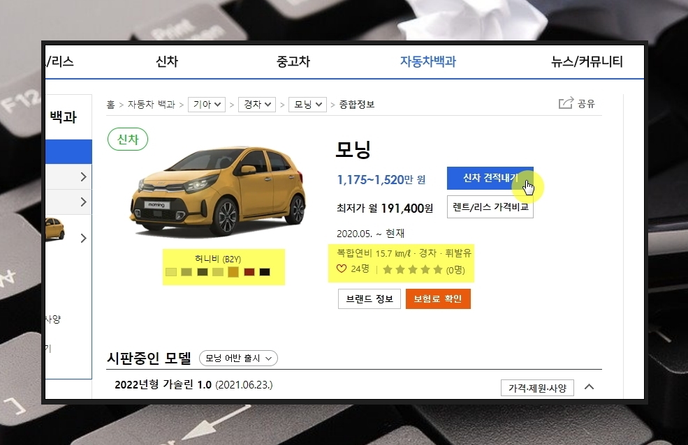Open 모닝 어반 출시 dropdown
Viewport: 688px width, 445px height.
click(238, 359)
